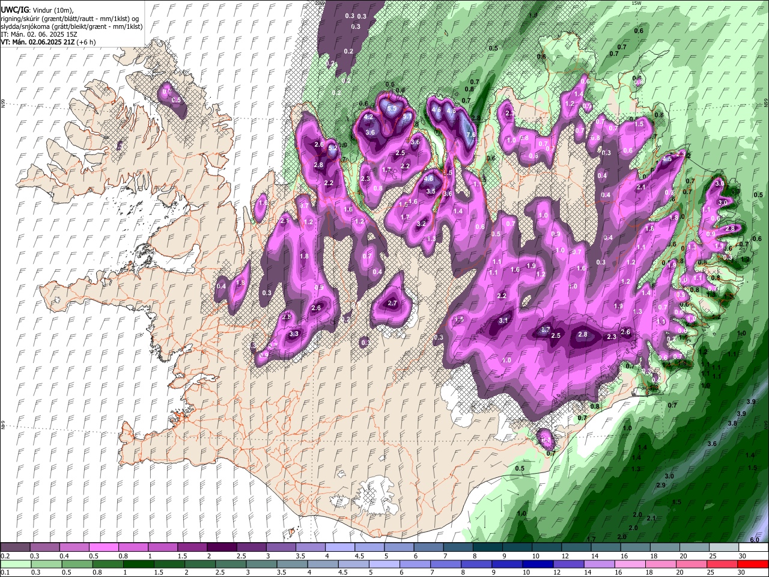Click the 15W longitude label at top
769x577 pixels.
point(637,3)
